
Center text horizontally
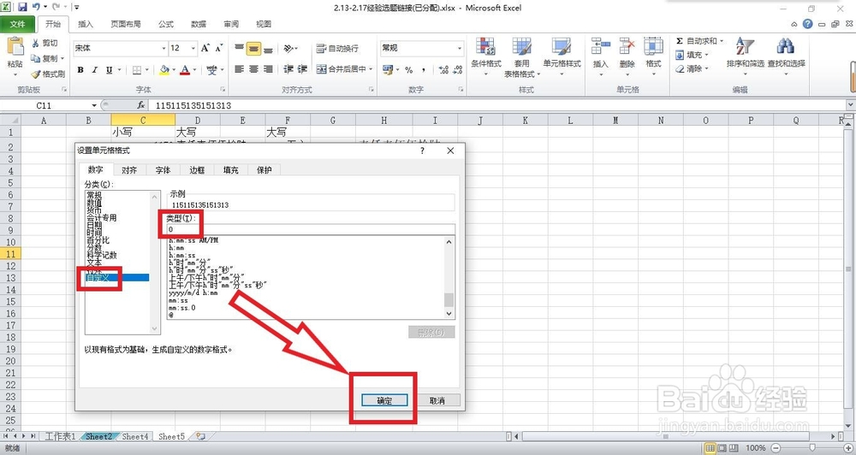tap(253, 69)
